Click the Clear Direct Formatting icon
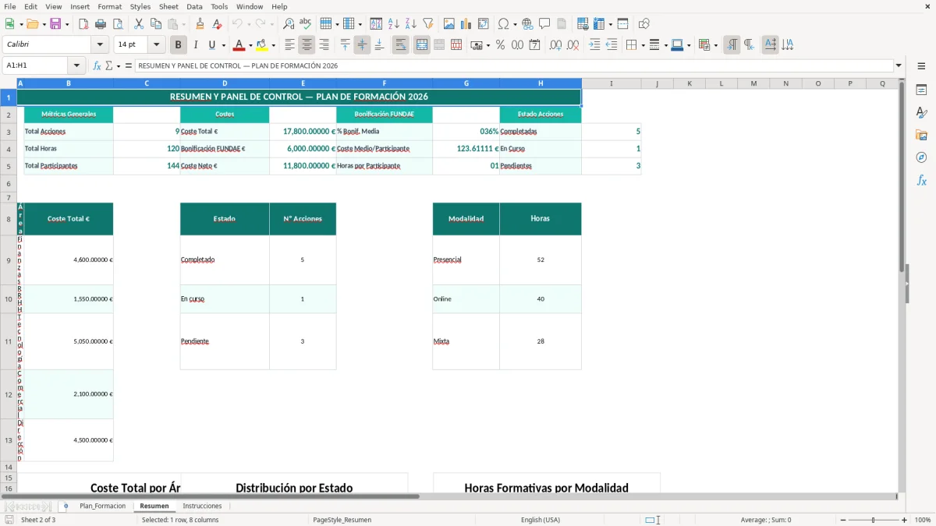The height and width of the screenshot is (526, 936). [217, 24]
